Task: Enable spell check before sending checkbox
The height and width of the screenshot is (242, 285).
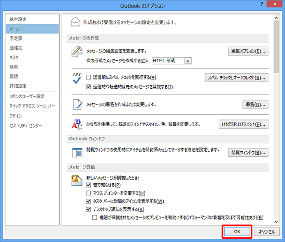Action: coord(88,77)
